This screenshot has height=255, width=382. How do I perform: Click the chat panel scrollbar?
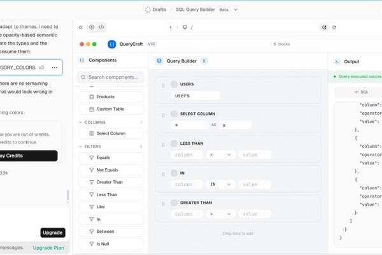click(68, 196)
